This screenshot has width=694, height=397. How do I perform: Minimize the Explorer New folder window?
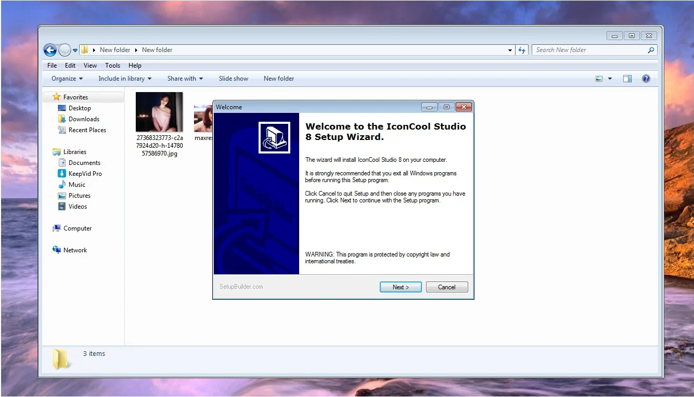[x=614, y=36]
